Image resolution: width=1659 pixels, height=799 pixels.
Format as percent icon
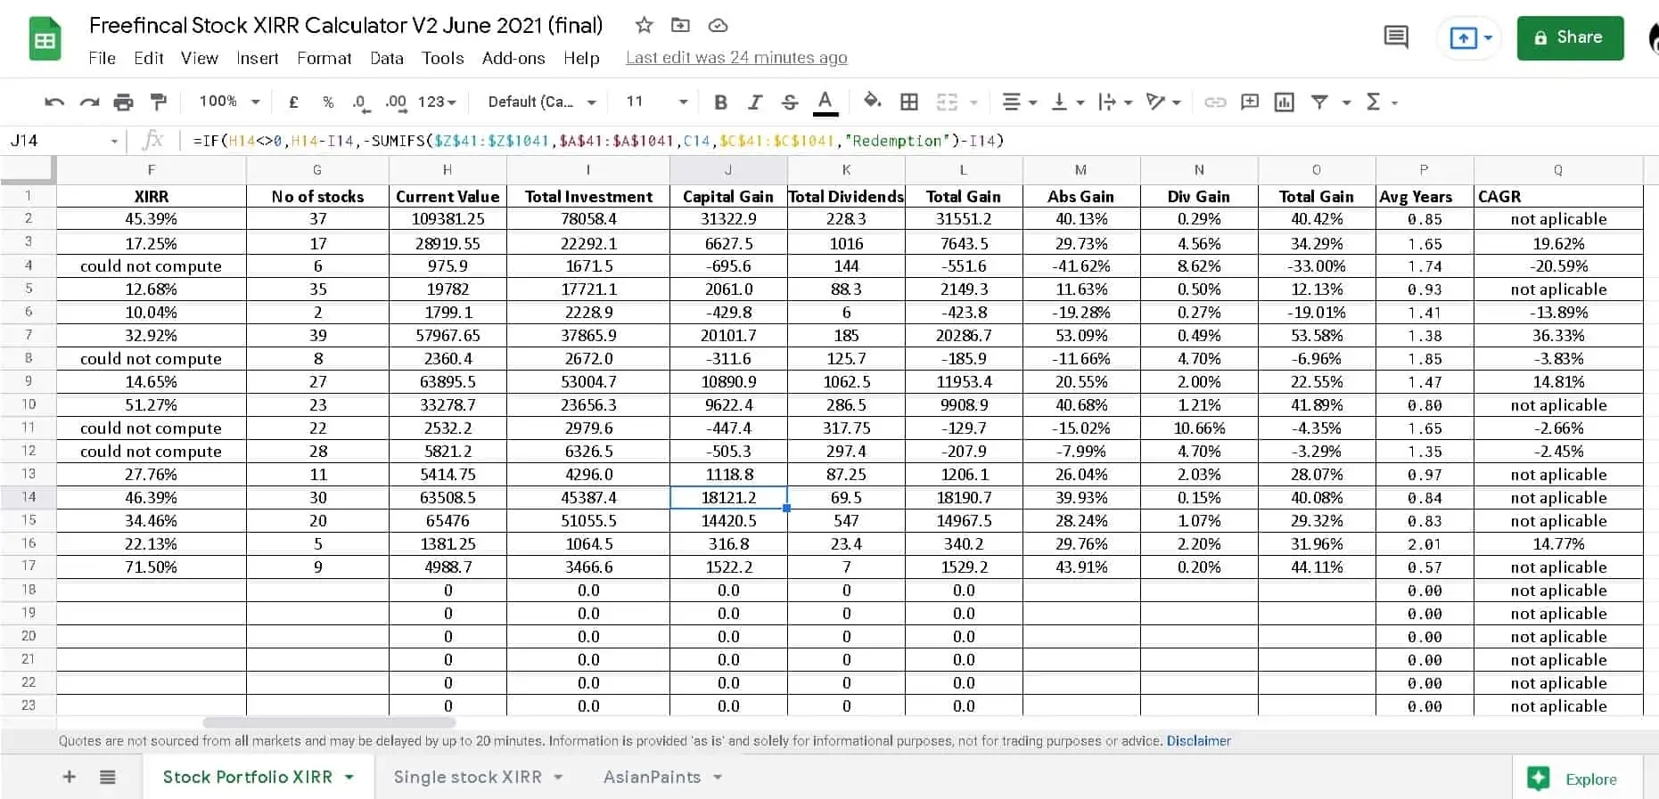tap(328, 102)
